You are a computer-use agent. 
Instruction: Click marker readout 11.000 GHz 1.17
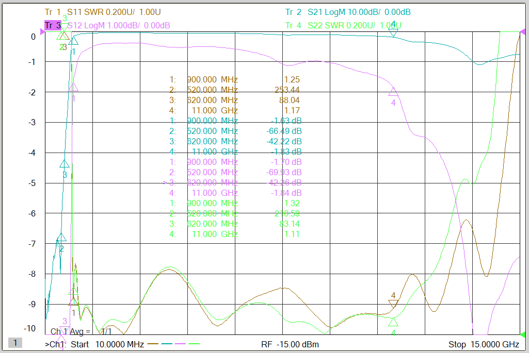pyautogui.click(x=234, y=110)
